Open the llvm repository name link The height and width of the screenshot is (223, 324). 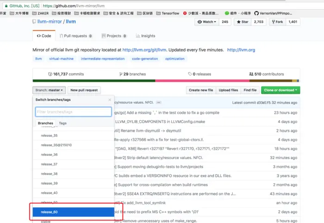point(71,21)
